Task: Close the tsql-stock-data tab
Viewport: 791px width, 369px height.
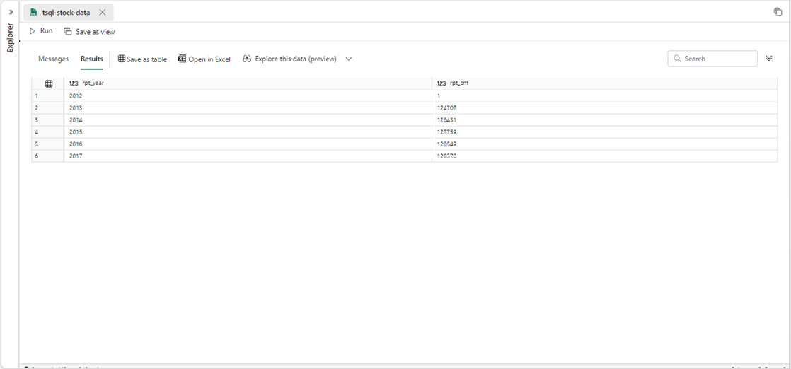Action: tap(103, 12)
